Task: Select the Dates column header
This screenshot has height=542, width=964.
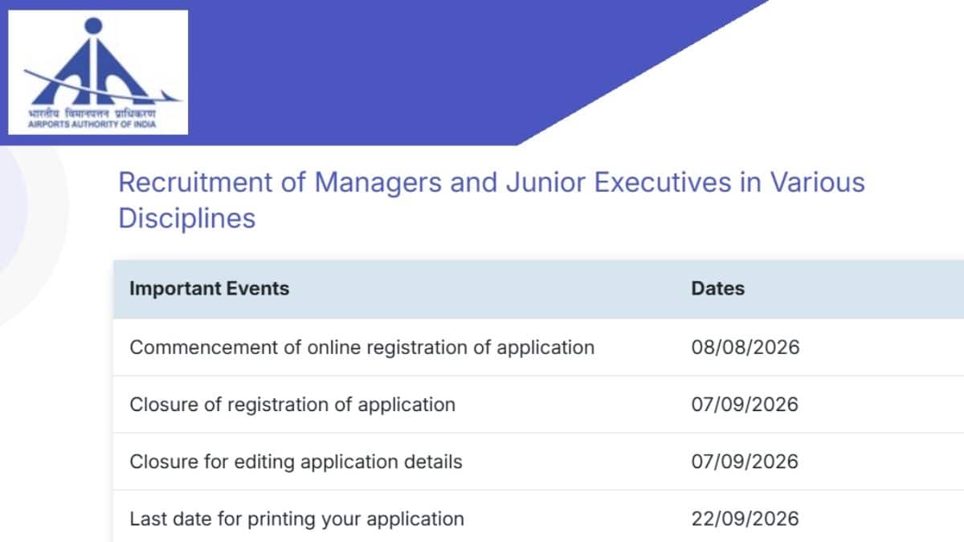Action: [717, 288]
